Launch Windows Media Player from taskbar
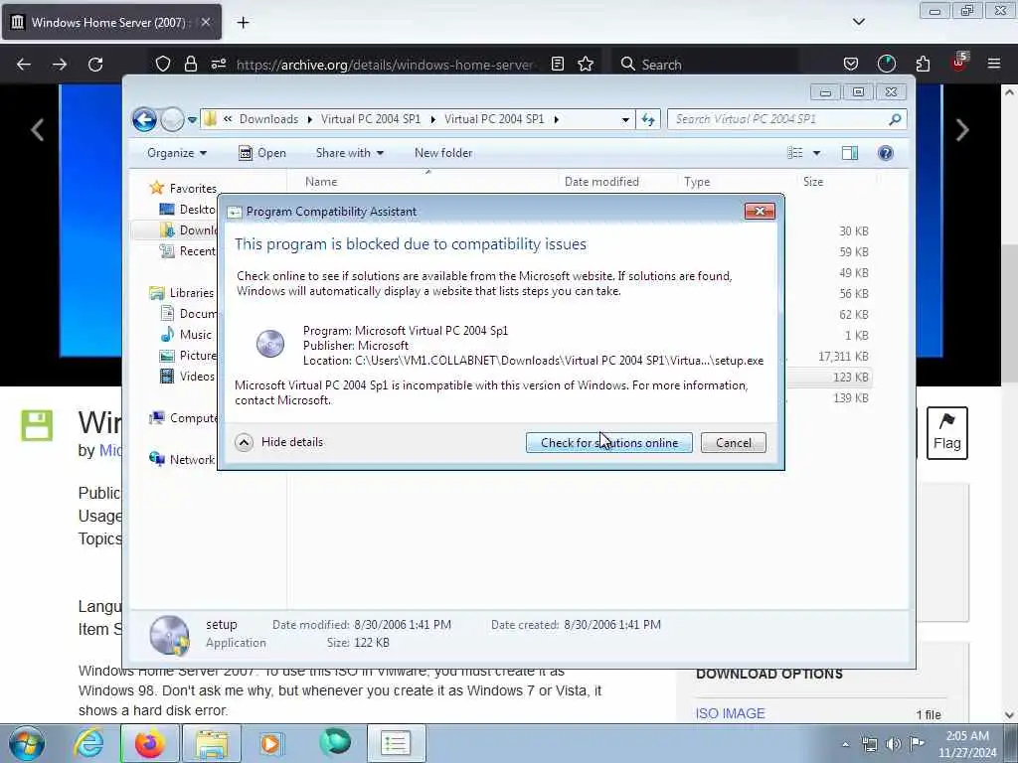Viewport: 1018px width, 763px height. pos(270,743)
